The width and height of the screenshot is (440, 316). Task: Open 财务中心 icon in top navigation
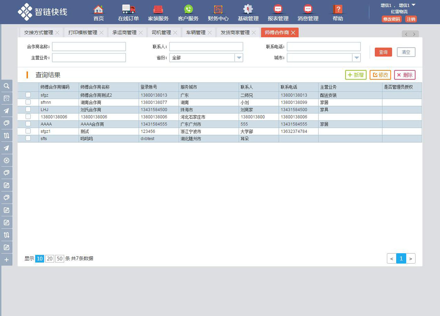pyautogui.click(x=218, y=9)
